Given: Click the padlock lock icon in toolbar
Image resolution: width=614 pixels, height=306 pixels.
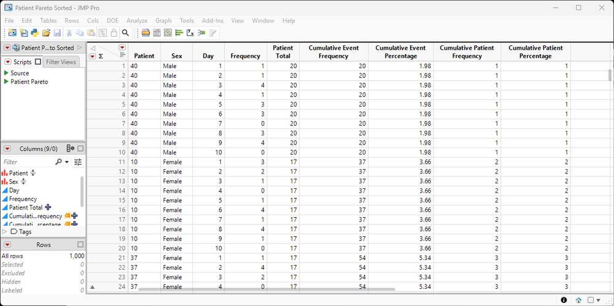Looking at the screenshot, I should (114, 33).
